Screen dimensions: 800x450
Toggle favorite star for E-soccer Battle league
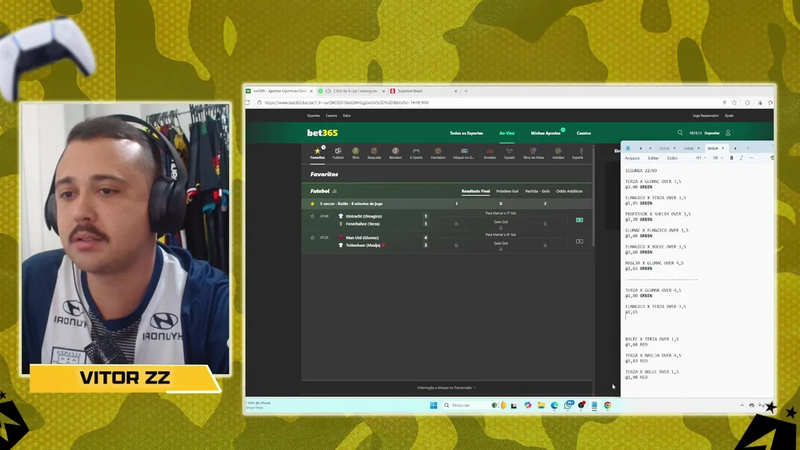coord(312,204)
